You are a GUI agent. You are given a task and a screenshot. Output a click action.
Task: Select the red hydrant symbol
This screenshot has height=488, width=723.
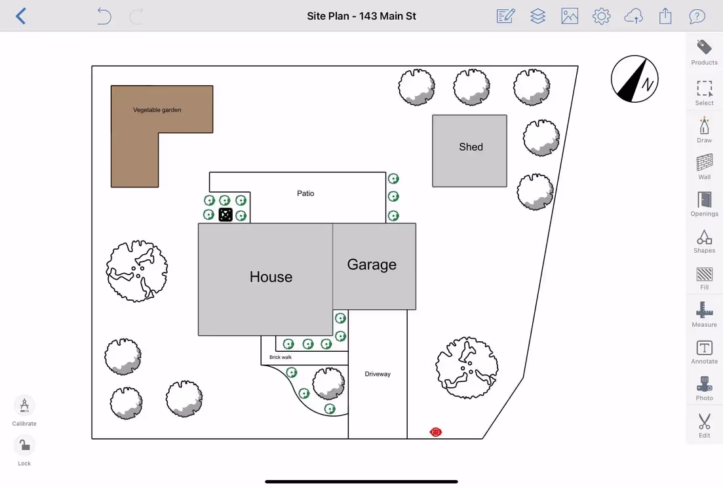click(x=436, y=432)
